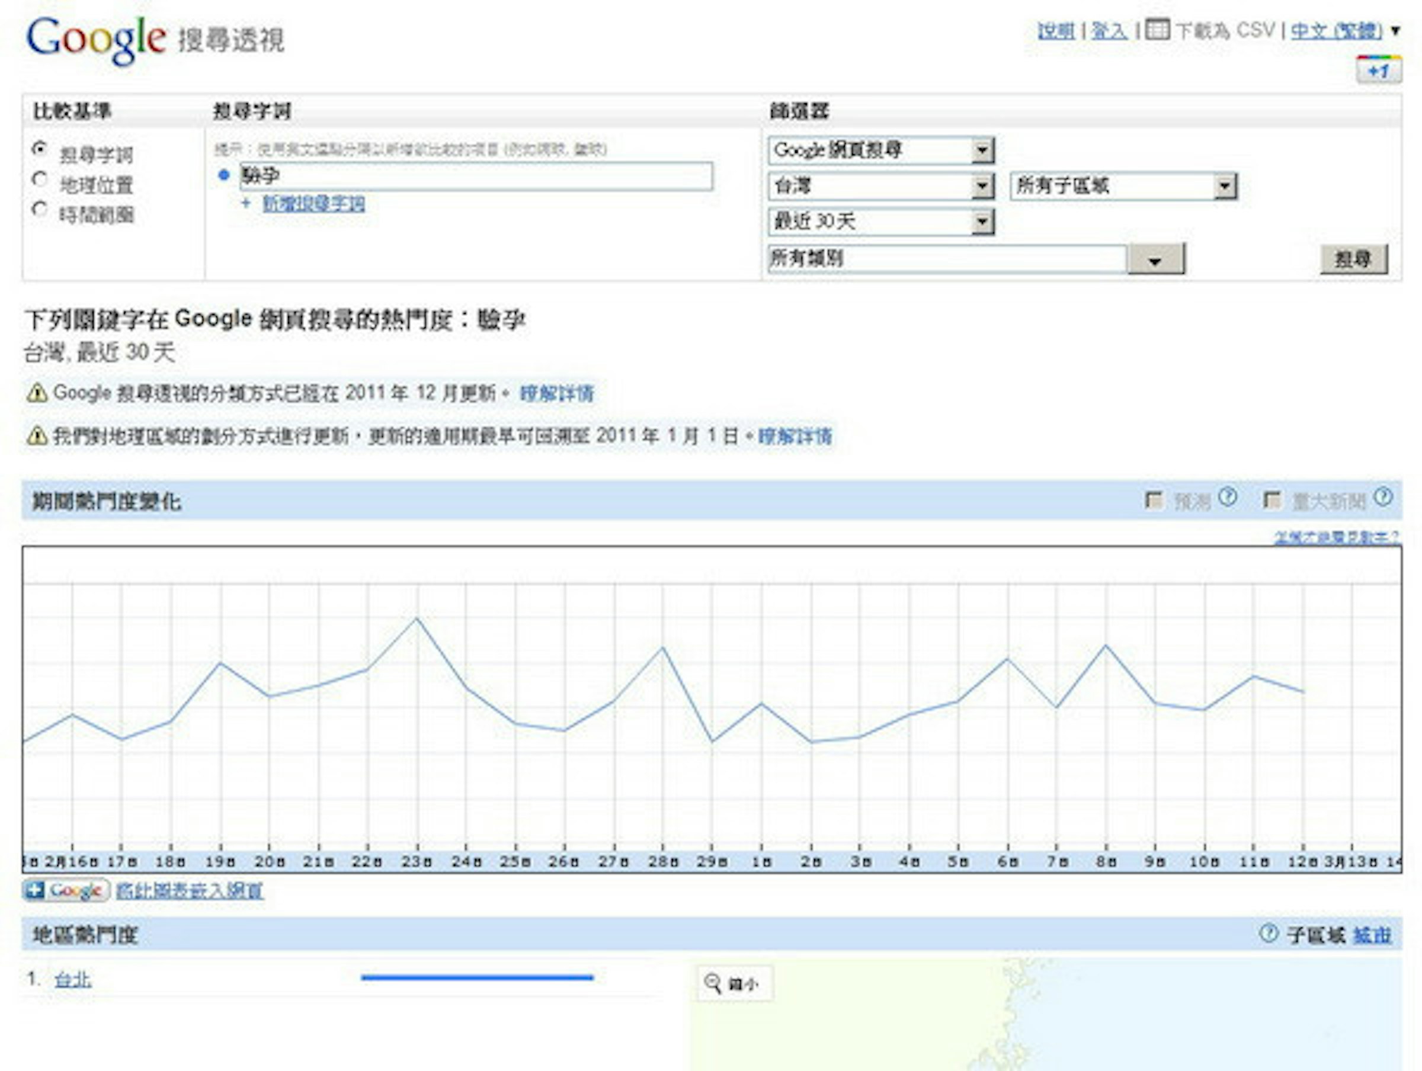Click the blue popularity bar for 台北
The height and width of the screenshot is (1071, 1422).
[477, 978]
